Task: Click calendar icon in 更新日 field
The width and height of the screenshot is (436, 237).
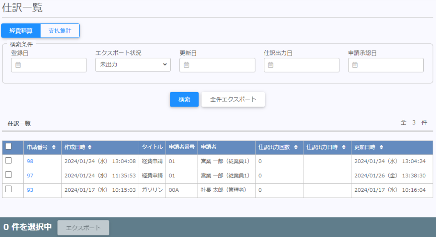Action: [x=186, y=65]
